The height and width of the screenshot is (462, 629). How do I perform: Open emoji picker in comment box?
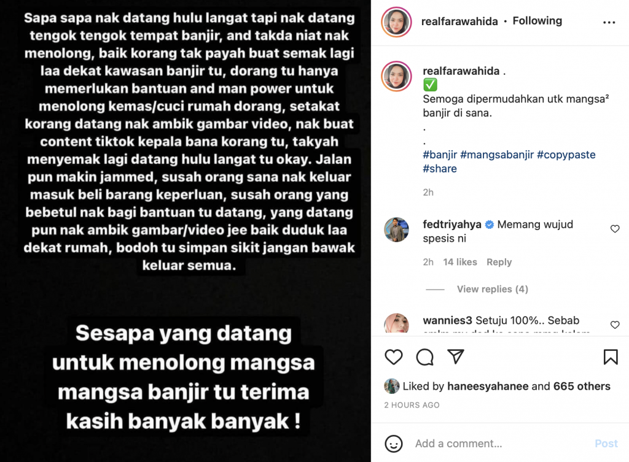[x=394, y=444]
